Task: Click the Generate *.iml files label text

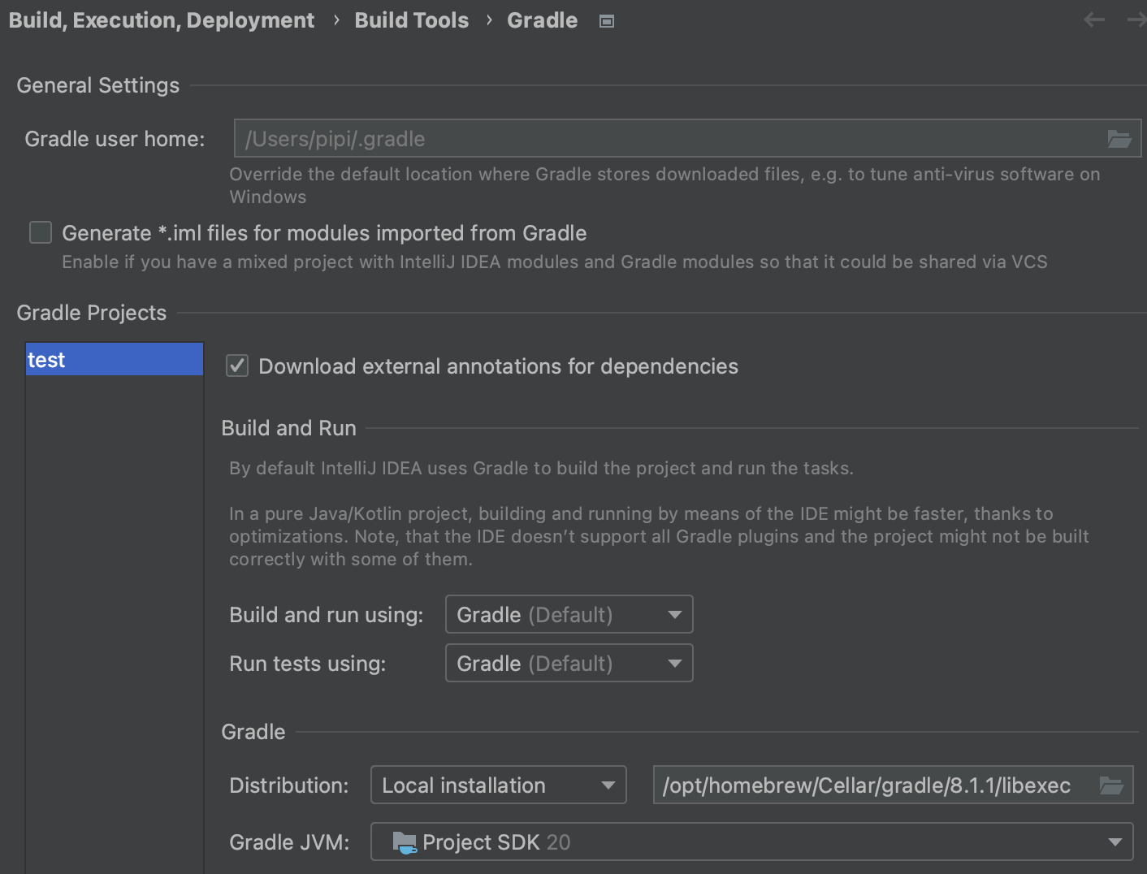Action: (324, 233)
